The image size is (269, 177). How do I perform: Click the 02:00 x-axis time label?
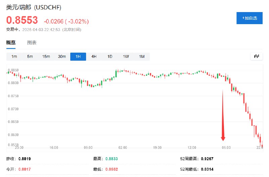pos(123,147)
